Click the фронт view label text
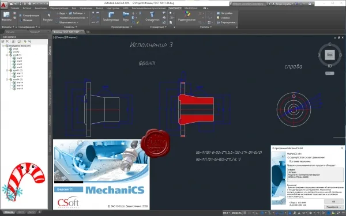Viewport: 346px width, 216px height. point(147,63)
